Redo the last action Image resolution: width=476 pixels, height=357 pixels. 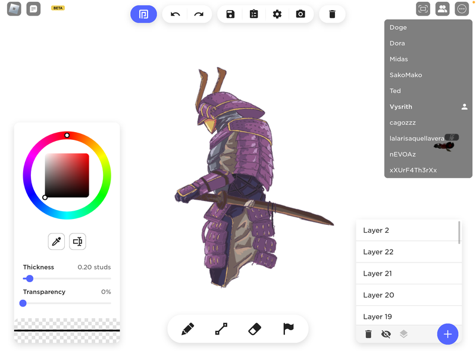pyautogui.click(x=199, y=14)
